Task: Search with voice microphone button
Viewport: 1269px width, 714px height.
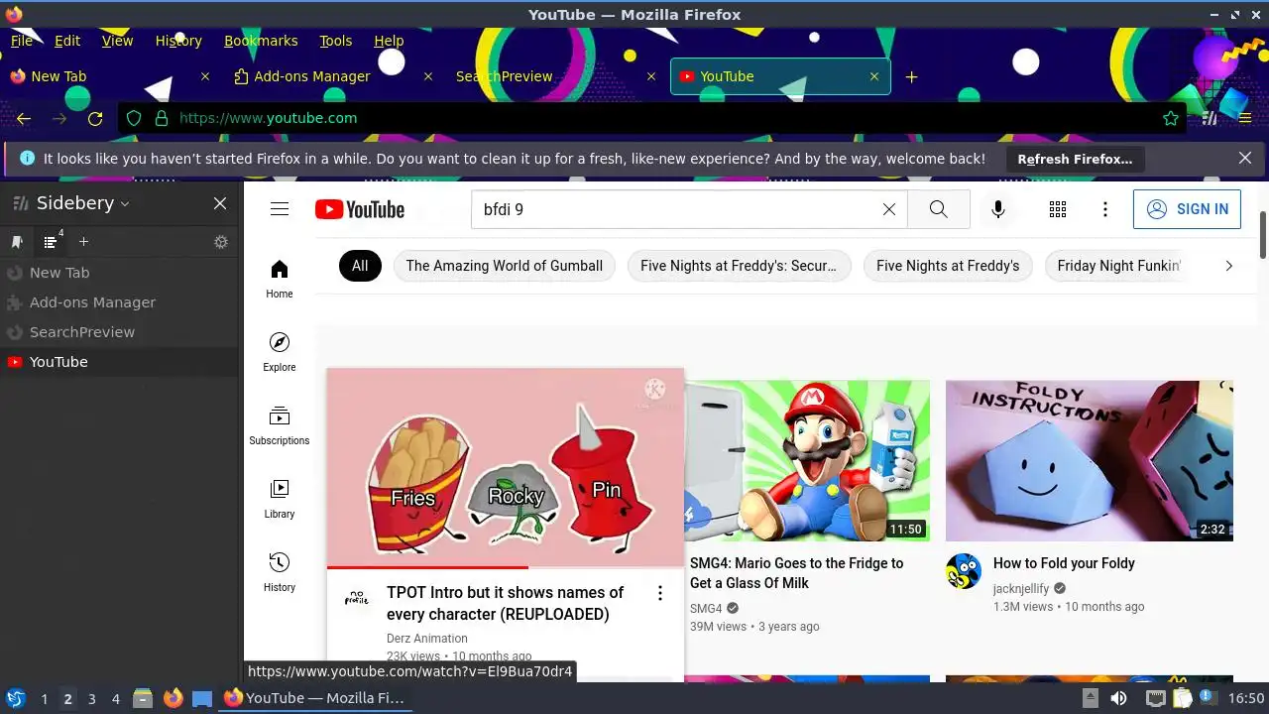Action: 998,209
